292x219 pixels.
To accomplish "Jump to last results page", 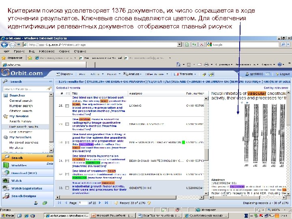I will click(106, 203).
